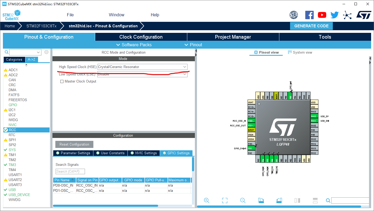Screen dimensions: 374x211
Task: Zoom out of the pinout view
Action: point(243,200)
